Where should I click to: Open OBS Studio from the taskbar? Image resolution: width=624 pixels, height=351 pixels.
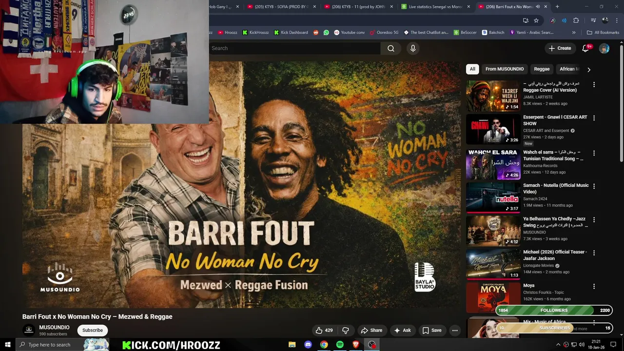coord(372,345)
